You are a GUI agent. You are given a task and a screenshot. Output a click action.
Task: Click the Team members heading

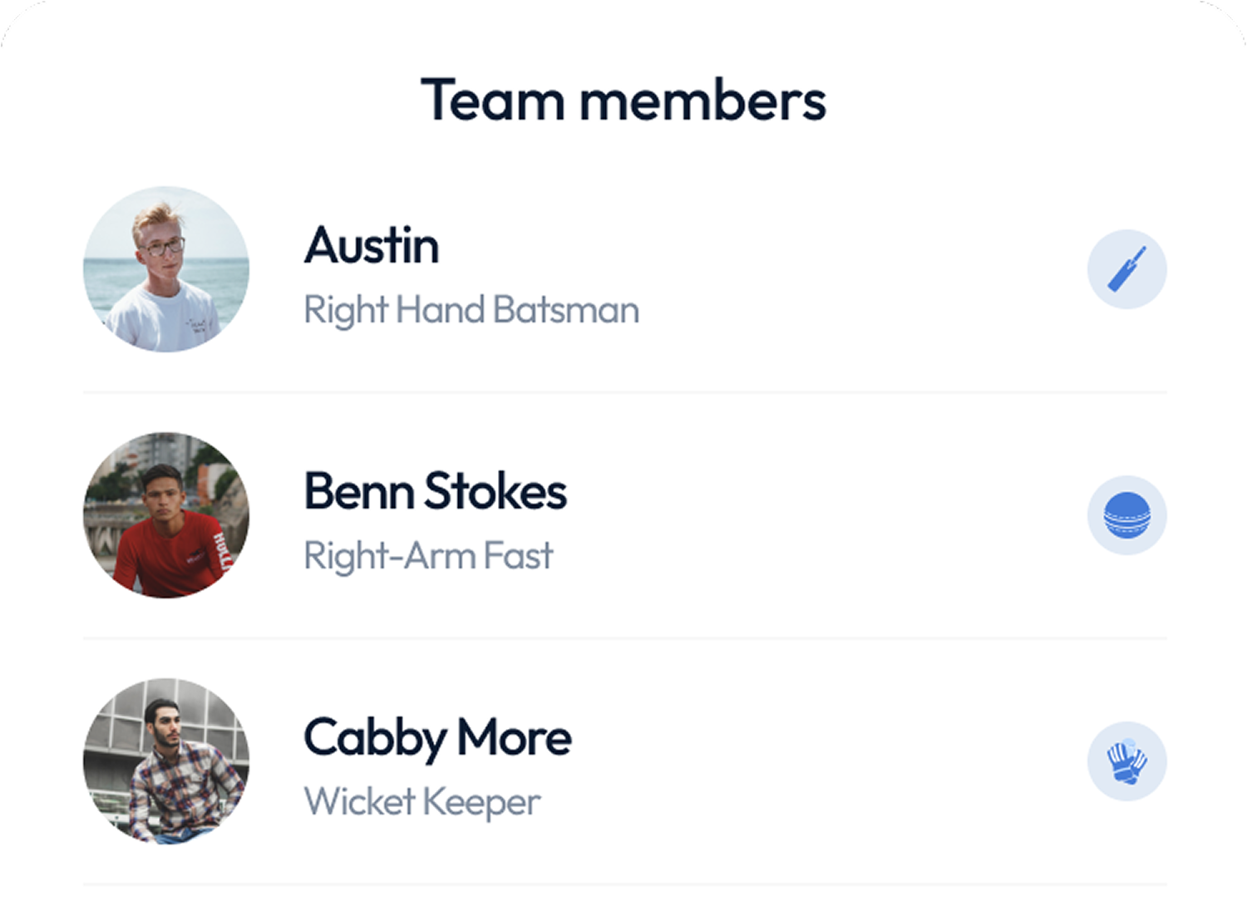click(623, 101)
